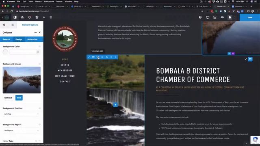
Task: Click the blue plus button over the waterfall image
Action: (115, 105)
